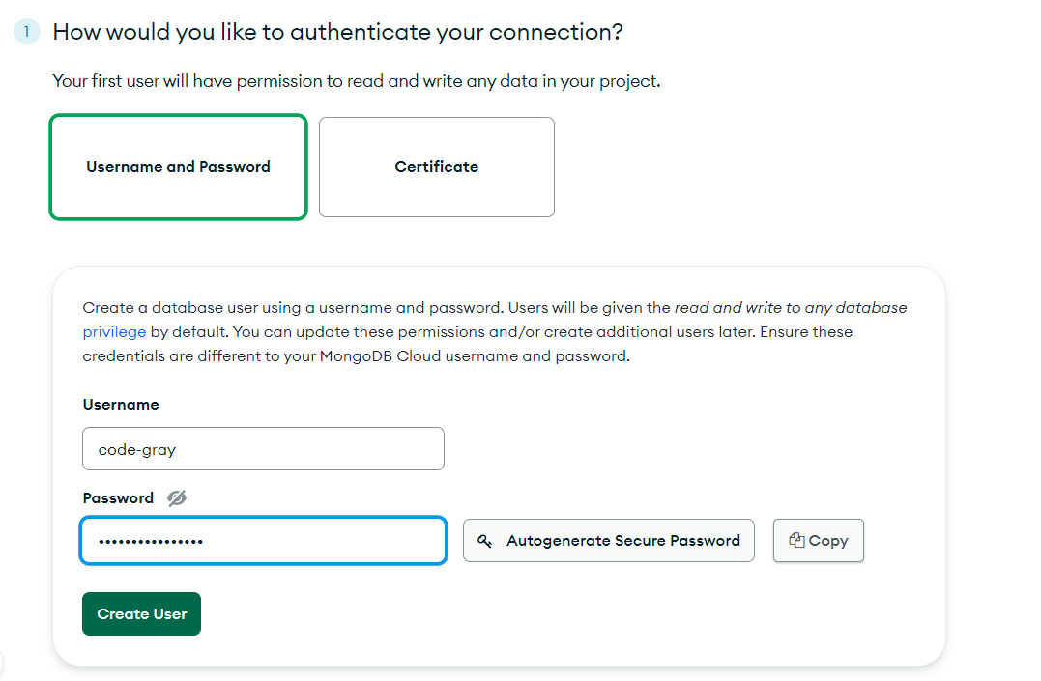Image resolution: width=1041 pixels, height=681 pixels.
Task: Choose the Certificate authentication option
Action: (436, 167)
